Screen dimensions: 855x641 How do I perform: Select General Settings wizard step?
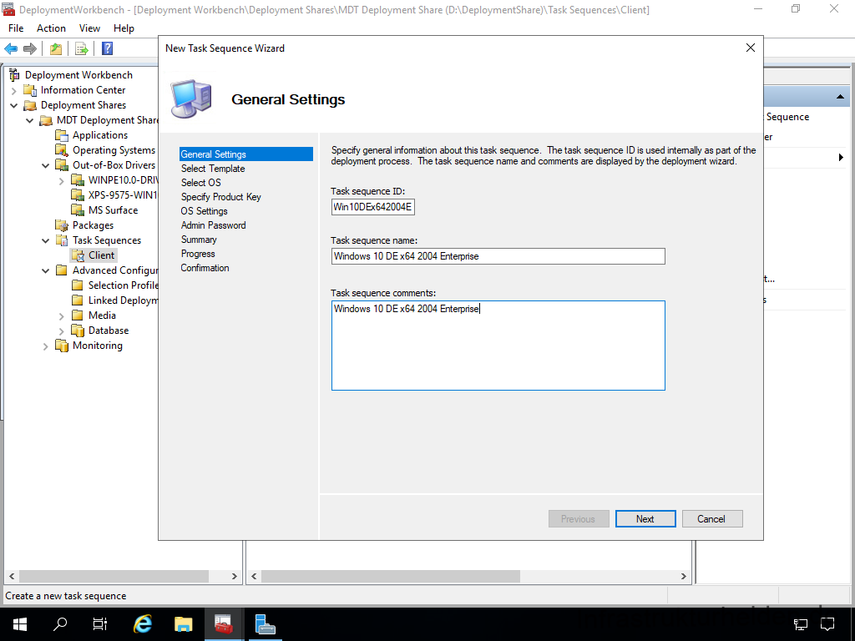(246, 154)
